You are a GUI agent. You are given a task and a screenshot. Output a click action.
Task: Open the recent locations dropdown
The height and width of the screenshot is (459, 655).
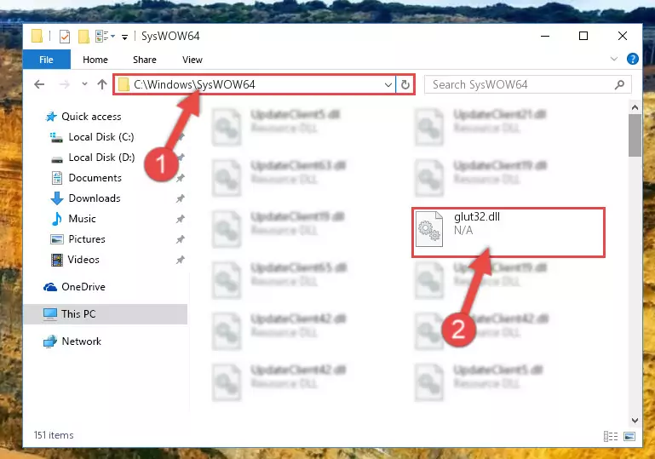pyautogui.click(x=84, y=84)
